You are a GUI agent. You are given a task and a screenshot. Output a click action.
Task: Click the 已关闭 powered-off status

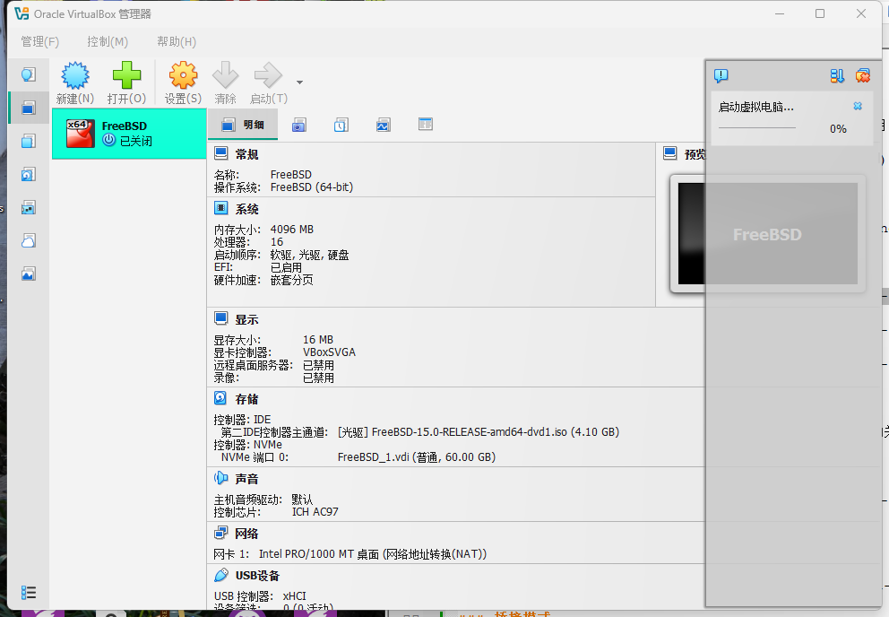click(136, 141)
